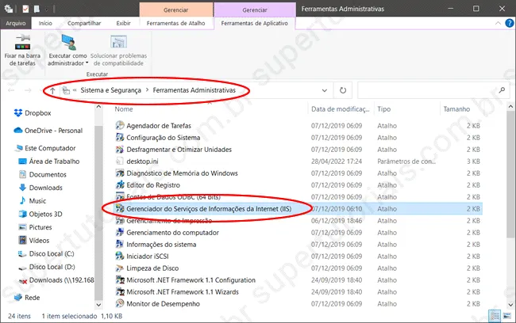
Task: Click the 28/04/2022 17:24 date cell
Action: coord(337,161)
